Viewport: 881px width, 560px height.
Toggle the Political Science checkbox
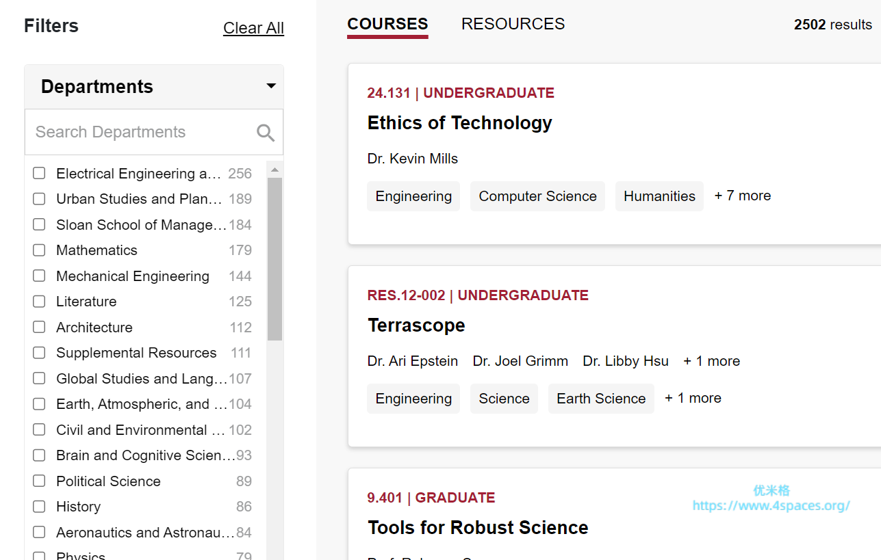click(x=40, y=481)
